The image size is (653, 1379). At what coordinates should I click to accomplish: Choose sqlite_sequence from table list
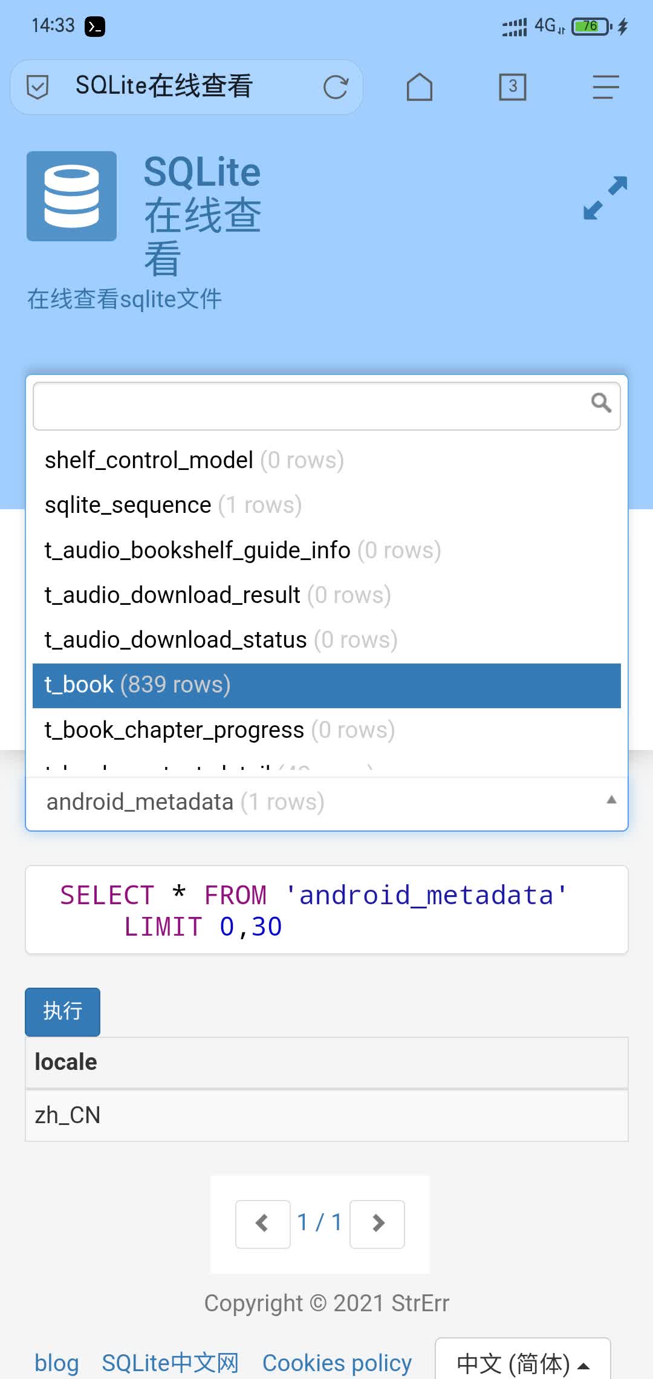pos(173,506)
